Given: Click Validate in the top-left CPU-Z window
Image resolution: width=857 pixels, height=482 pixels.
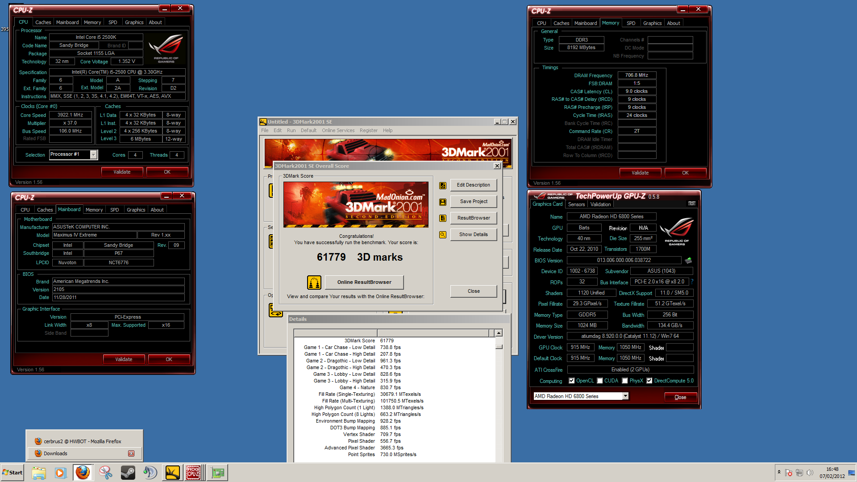Looking at the screenshot, I should (122, 172).
